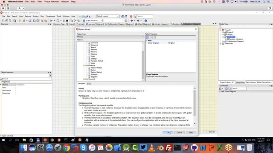Image resolution: width=273 pixels, height=153 pixels.
Task: Click the property pages icon in Pattern Properties
Action: 154,37
